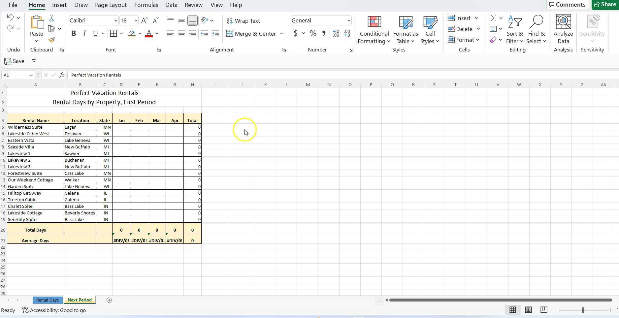Click the AutoSum icon
Screen dimensions: 619x318
[493, 18]
